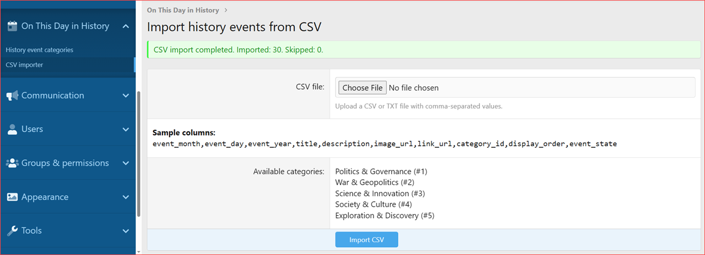The width and height of the screenshot is (705, 255).
Task: Click the wrench icon beside Tools
Action: (x=12, y=231)
